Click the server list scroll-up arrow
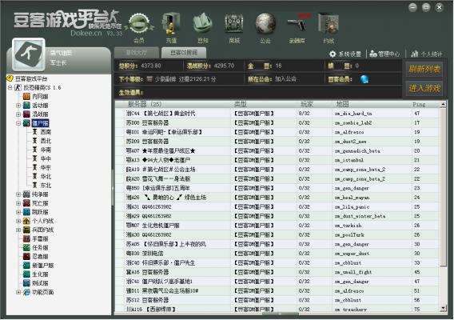454x320 pixels. 443,104
